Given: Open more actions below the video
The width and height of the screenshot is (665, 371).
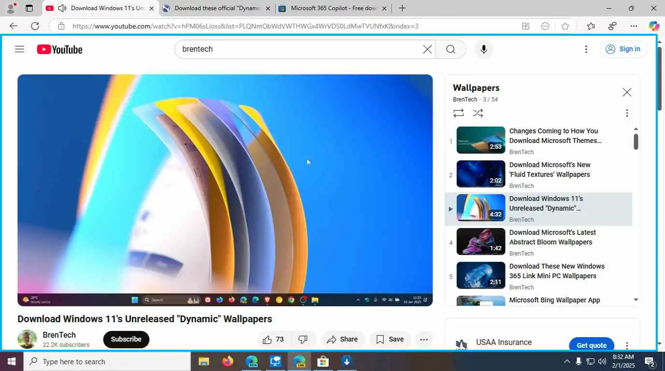Looking at the screenshot, I should click(x=424, y=339).
